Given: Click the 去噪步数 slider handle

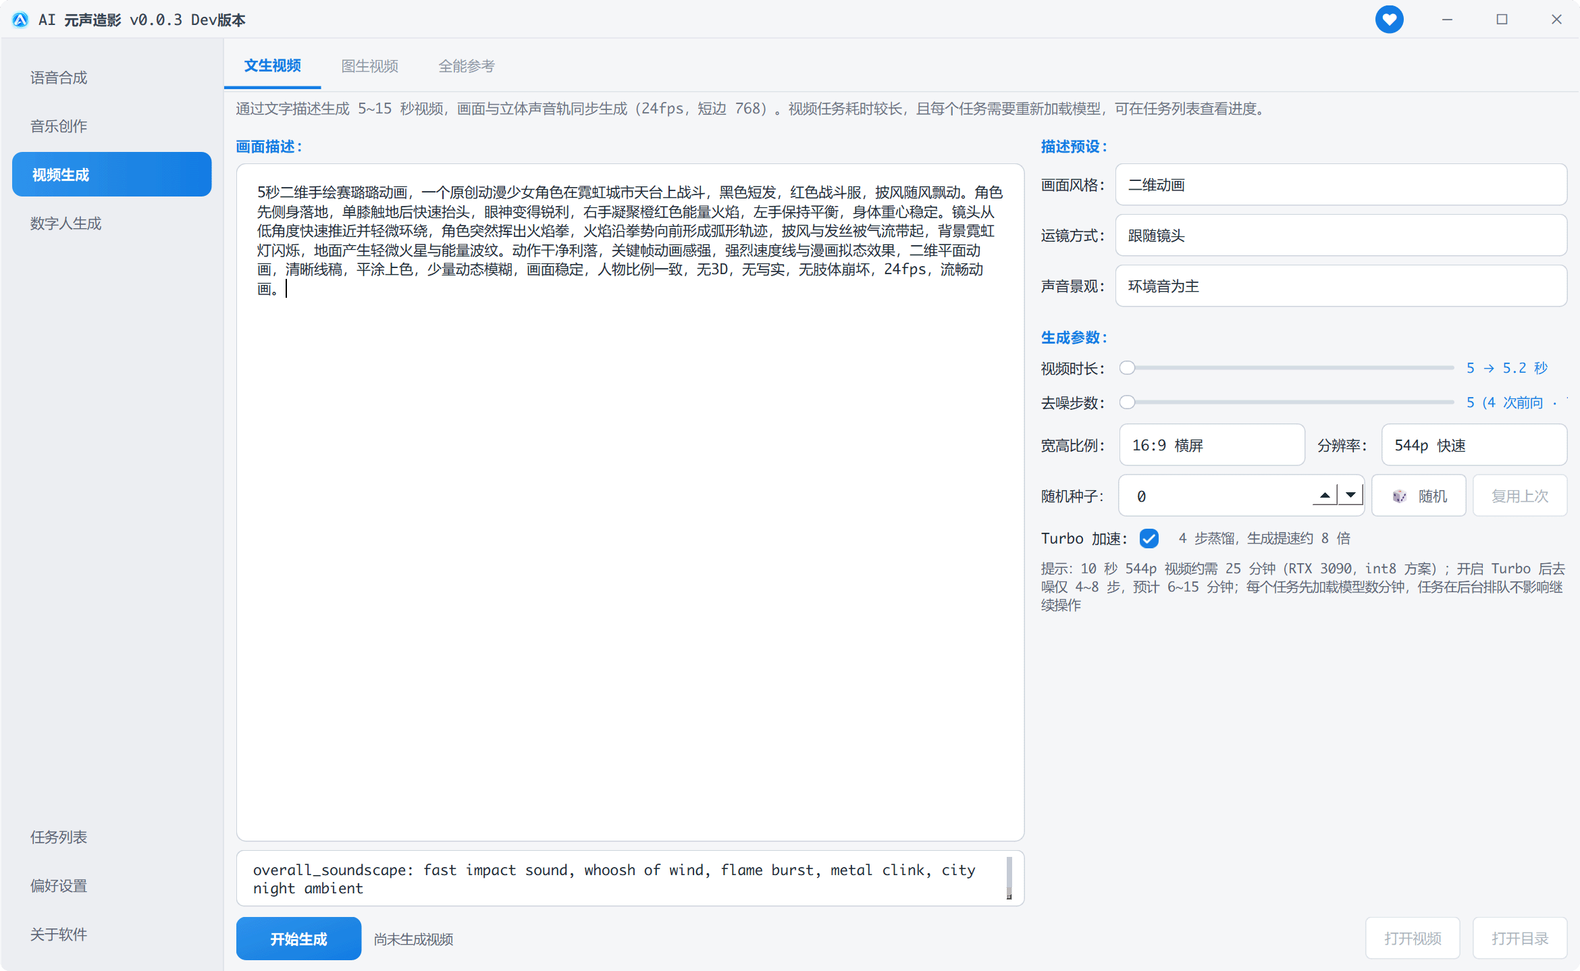Looking at the screenshot, I should tap(1127, 402).
